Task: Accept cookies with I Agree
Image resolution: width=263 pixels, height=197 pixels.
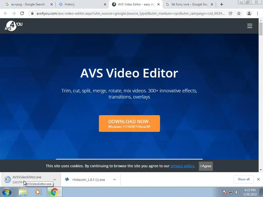Action: 206,166
